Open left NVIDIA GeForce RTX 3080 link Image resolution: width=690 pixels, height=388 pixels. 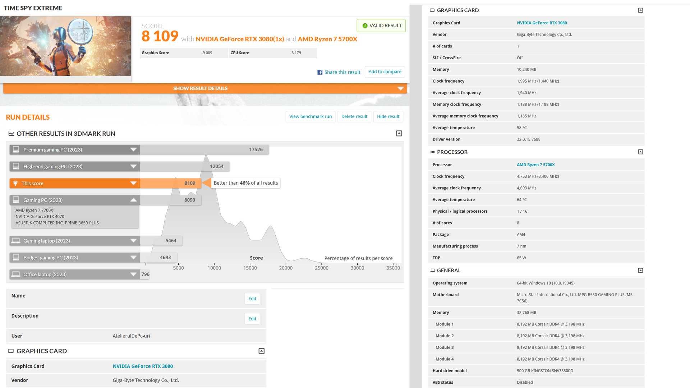pos(143,366)
